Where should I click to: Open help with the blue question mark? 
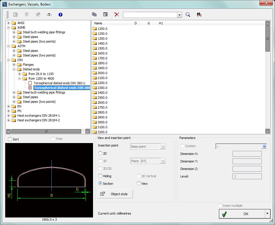[x=60, y=14]
